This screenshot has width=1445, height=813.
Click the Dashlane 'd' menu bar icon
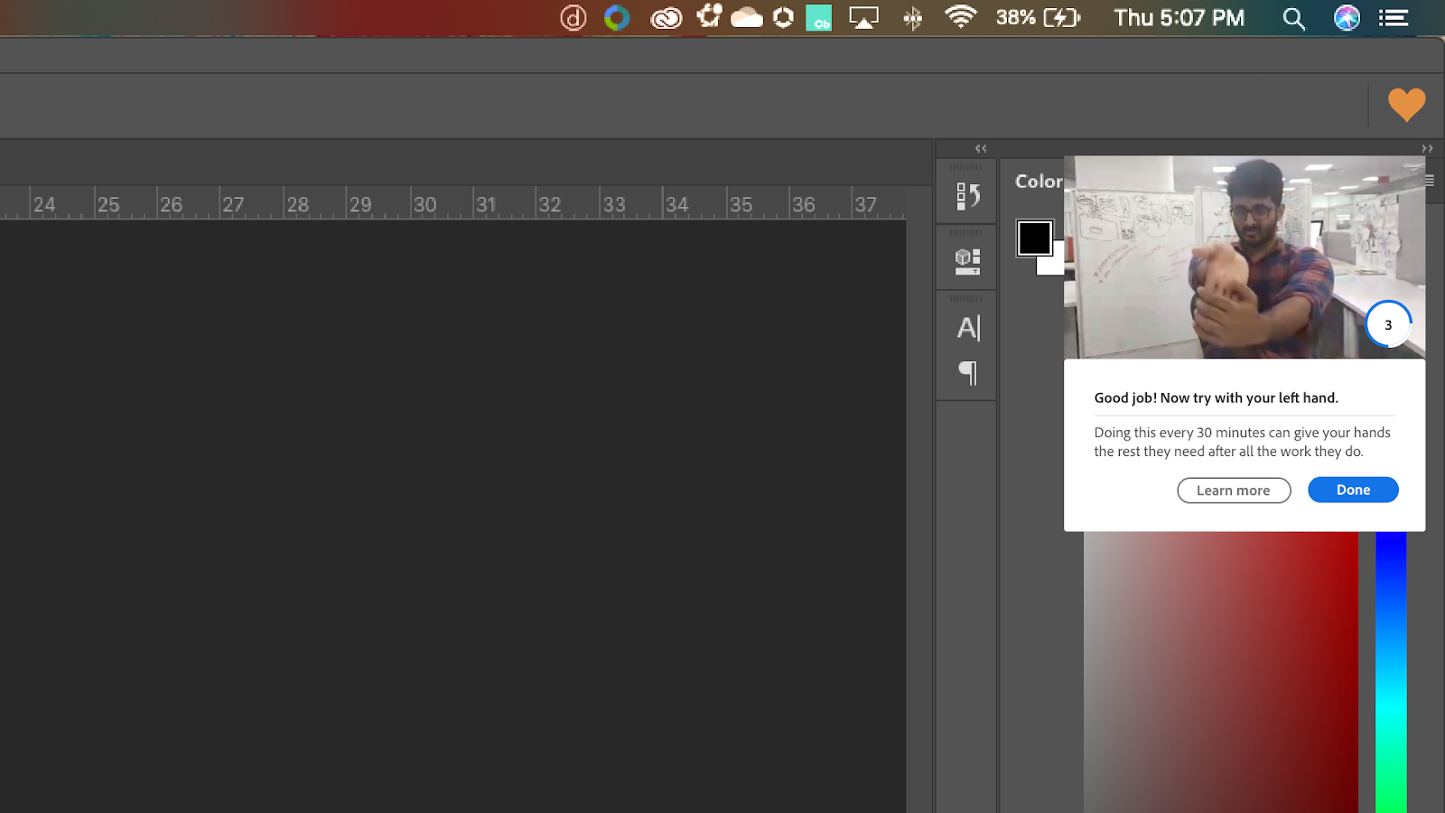(x=573, y=18)
